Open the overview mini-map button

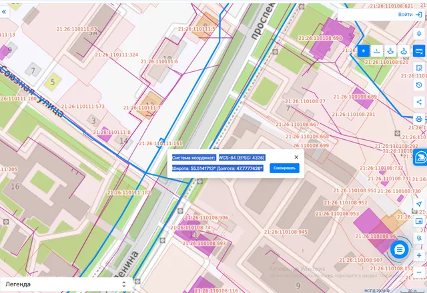point(419,221)
